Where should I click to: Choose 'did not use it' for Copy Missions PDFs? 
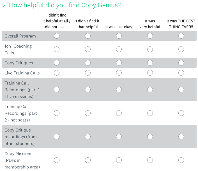pos(57,160)
